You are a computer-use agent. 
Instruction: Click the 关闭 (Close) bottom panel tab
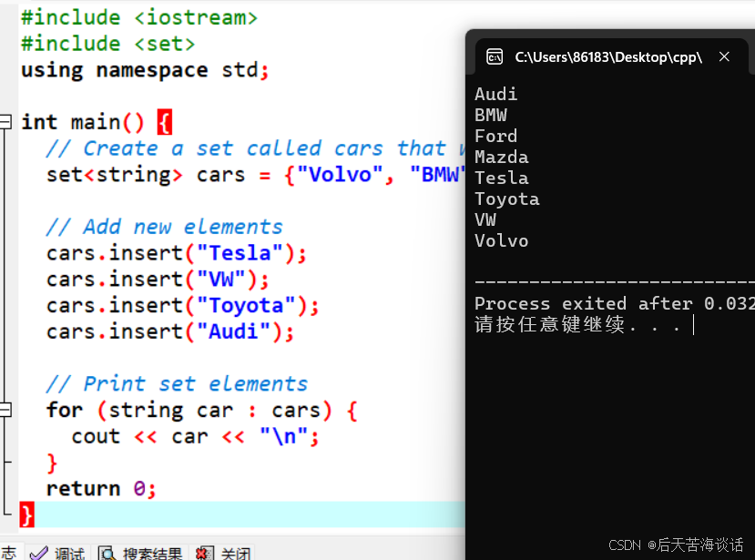point(223,553)
